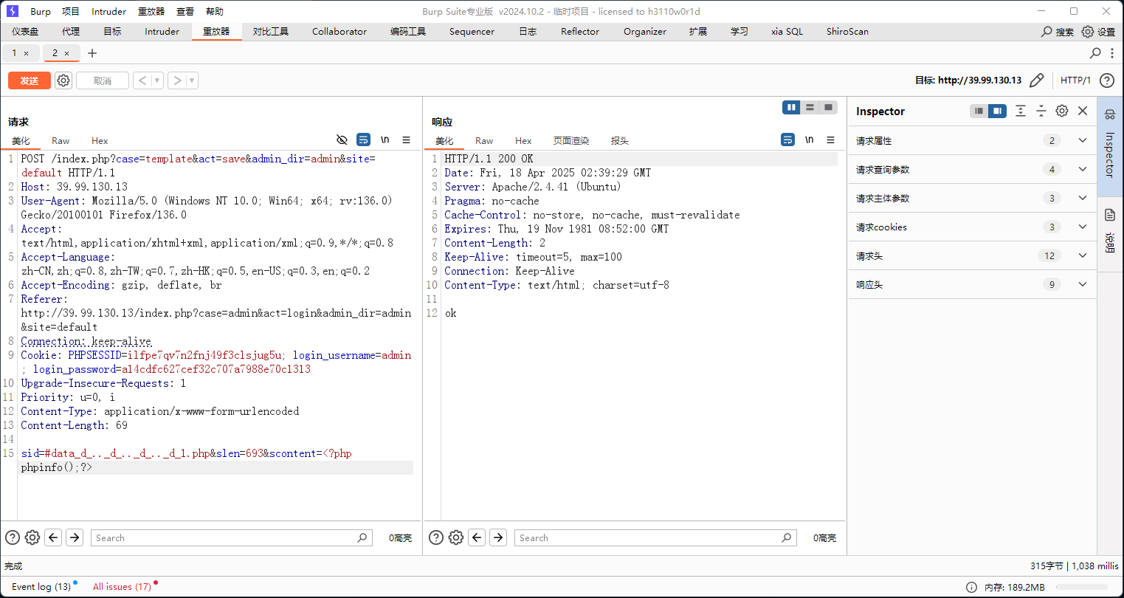Toggle word wrap icon in response panel
This screenshot has height=598, width=1124.
[787, 140]
